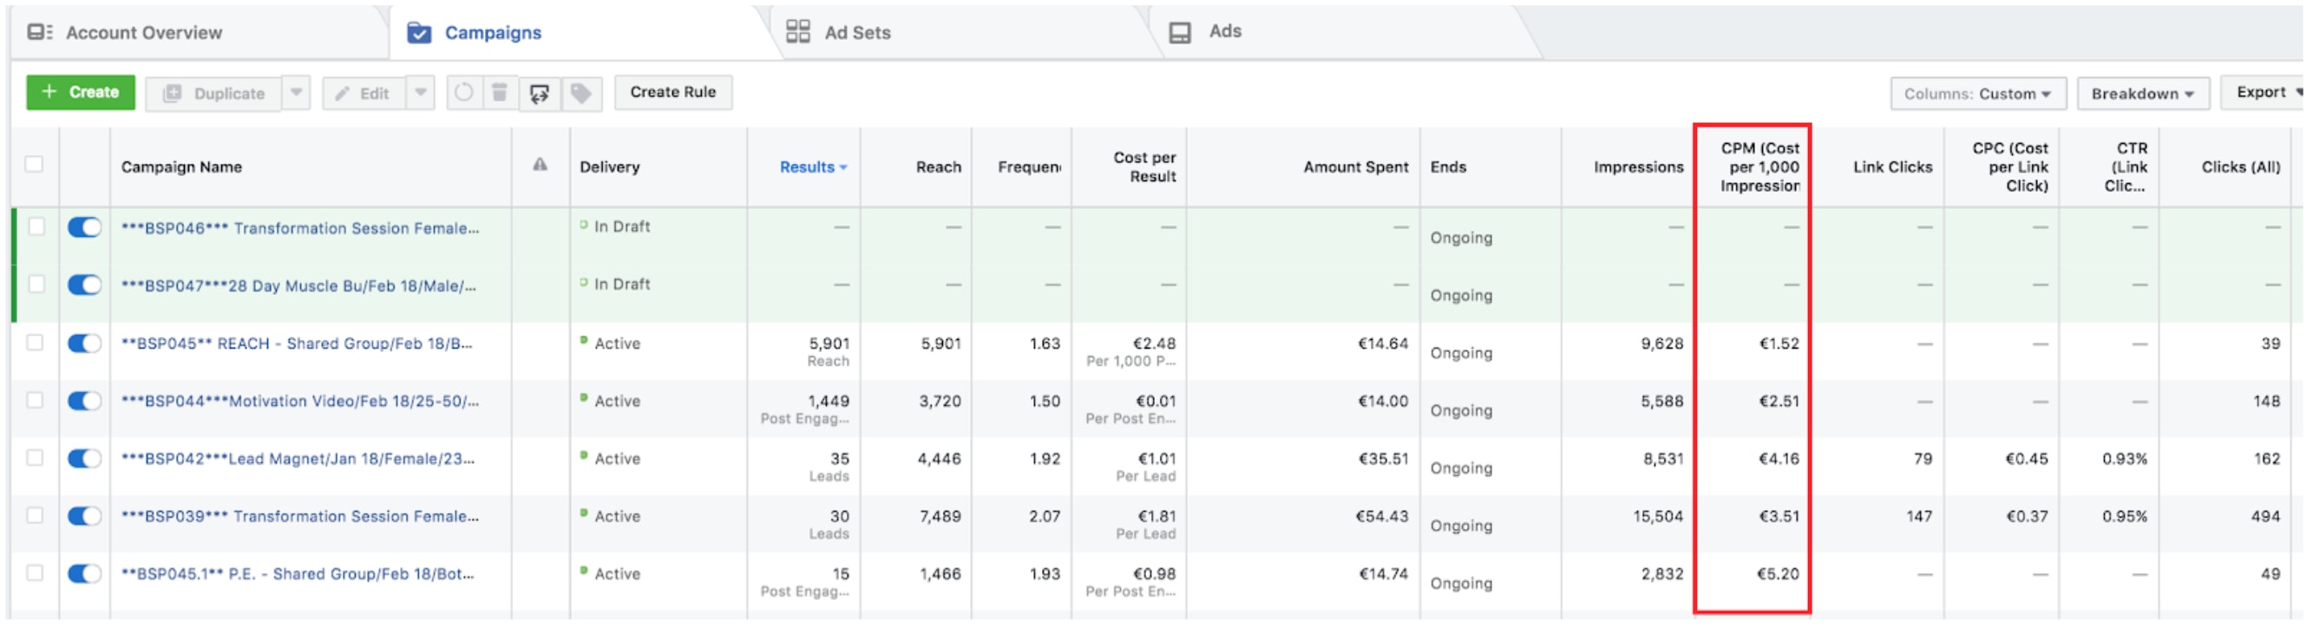Expand the Breakdown dropdown
Screen dimensions: 2313x633
2141,94
